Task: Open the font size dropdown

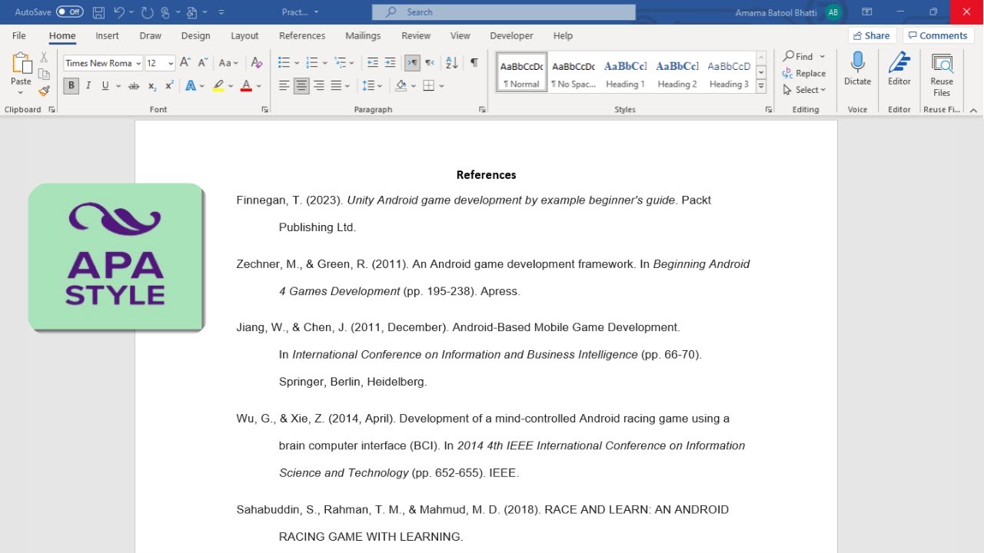Action: pyautogui.click(x=171, y=64)
